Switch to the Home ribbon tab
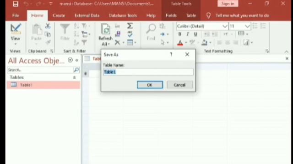293x164 pixels. click(37, 15)
